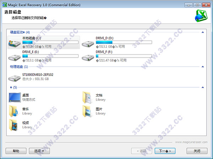The height and width of the screenshot is (159, 213).
Task: Click the 桌面 label
Action: [26, 95]
